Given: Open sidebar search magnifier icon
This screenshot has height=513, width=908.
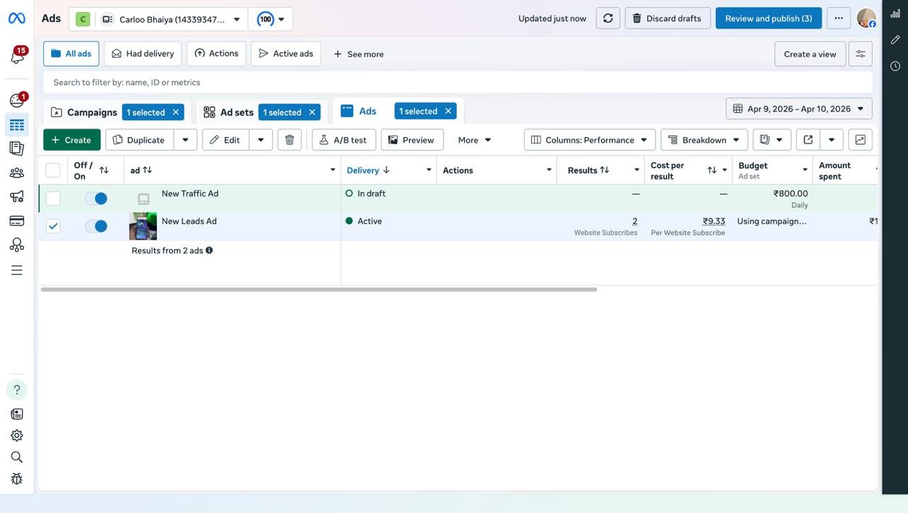Looking at the screenshot, I should coord(17,457).
